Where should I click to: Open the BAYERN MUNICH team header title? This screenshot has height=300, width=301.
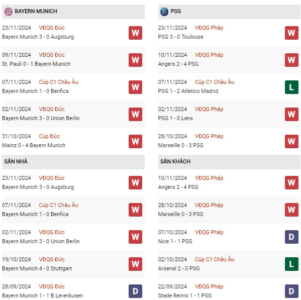pos(36,12)
